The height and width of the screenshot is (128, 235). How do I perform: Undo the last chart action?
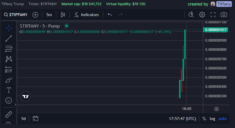(x=110, y=15)
